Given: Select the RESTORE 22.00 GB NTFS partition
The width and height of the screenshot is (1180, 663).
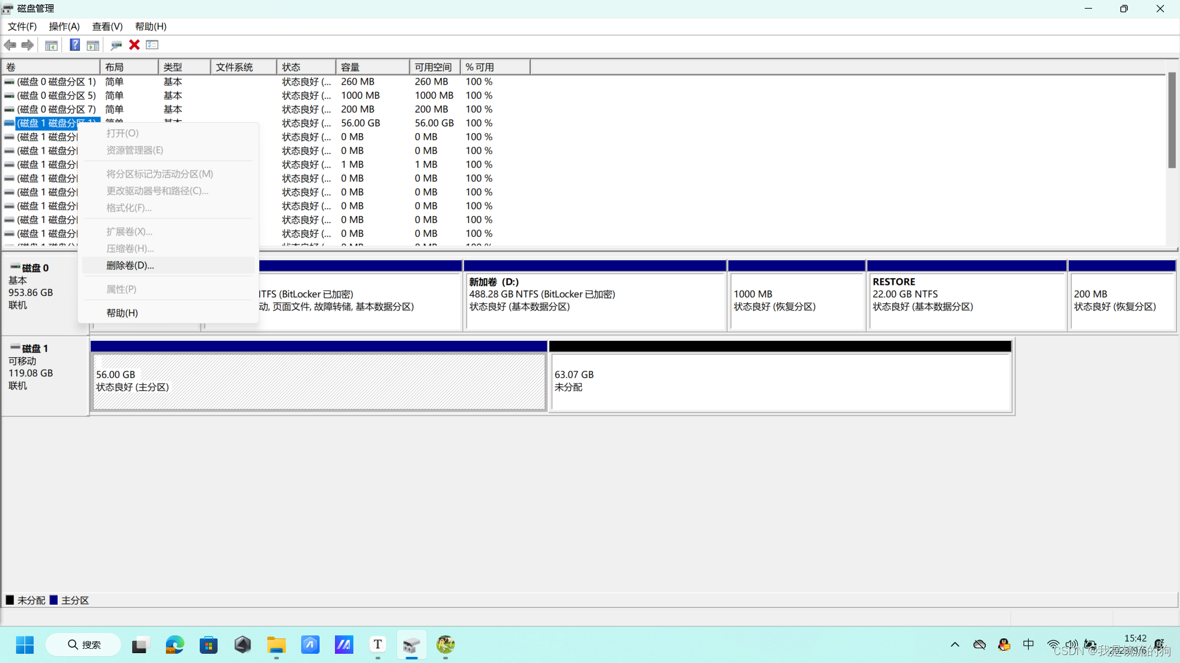Looking at the screenshot, I should tap(966, 296).
